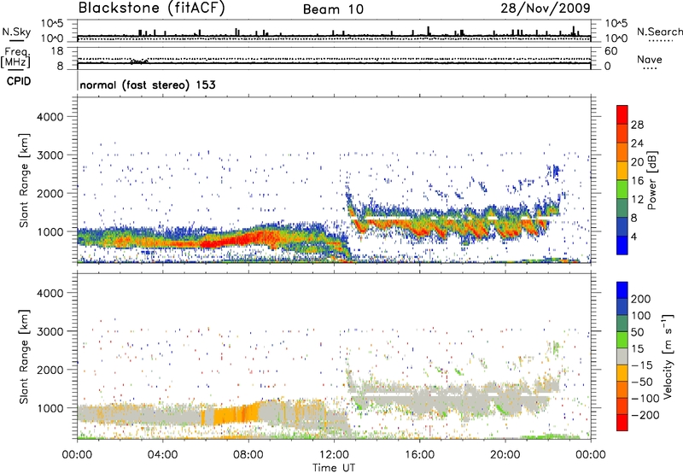
Task: Click the '1000' tick in the velocity panel
Action: click(50, 408)
